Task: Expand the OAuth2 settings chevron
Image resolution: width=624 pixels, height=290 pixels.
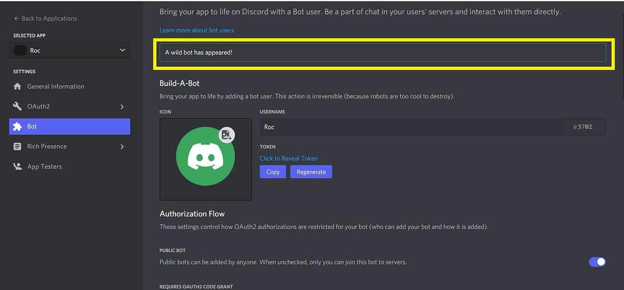Action: pyautogui.click(x=122, y=106)
